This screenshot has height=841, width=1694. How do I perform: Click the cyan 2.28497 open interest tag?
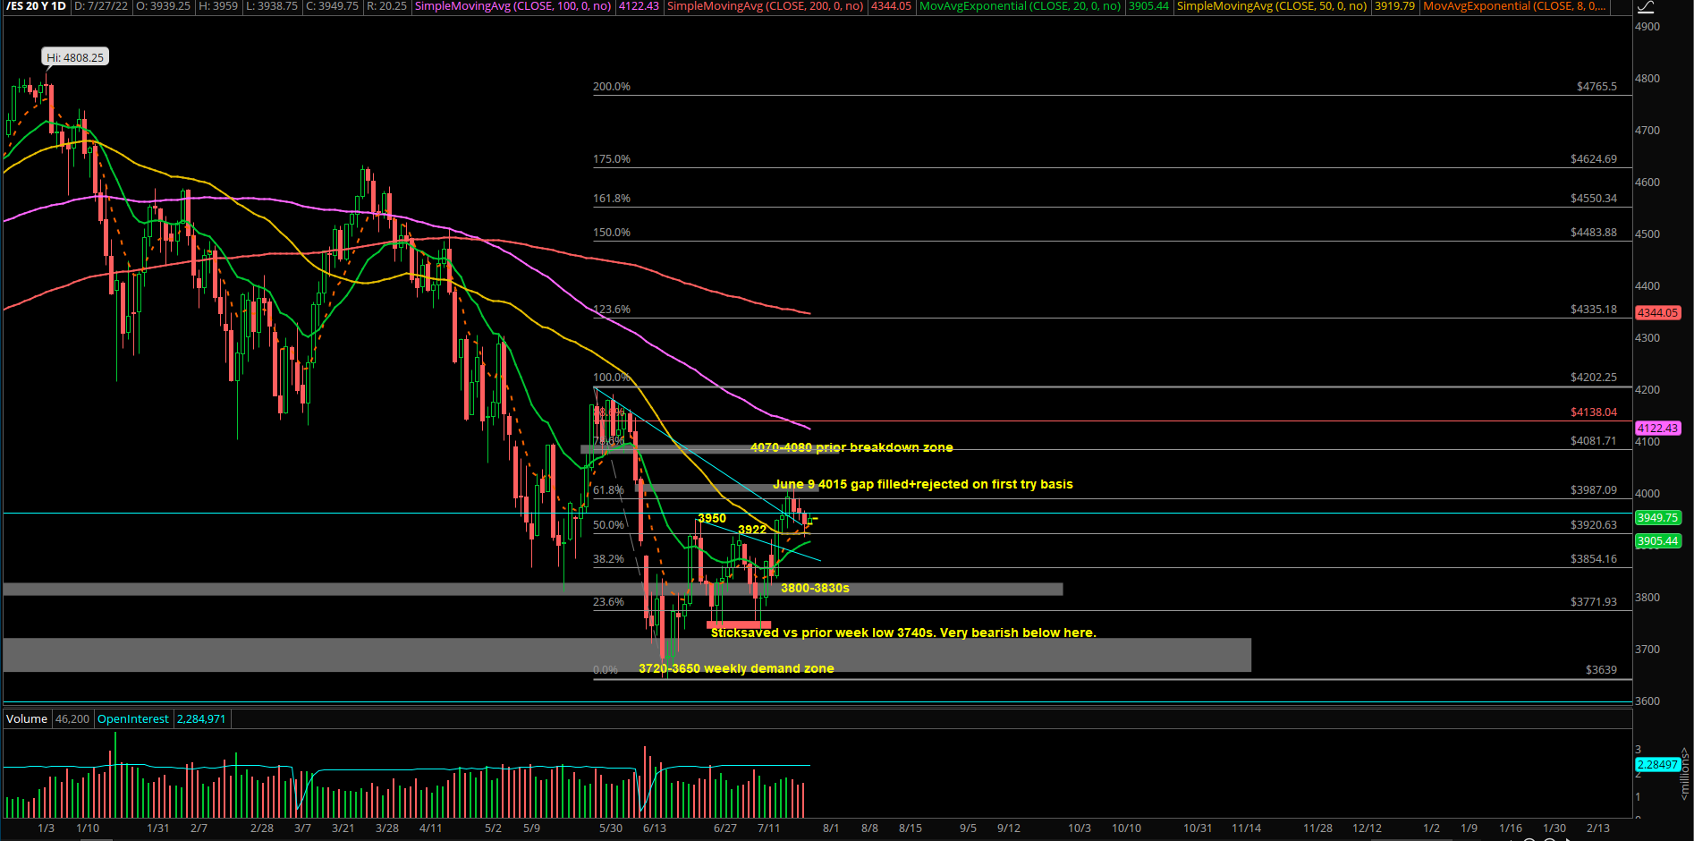(1656, 765)
